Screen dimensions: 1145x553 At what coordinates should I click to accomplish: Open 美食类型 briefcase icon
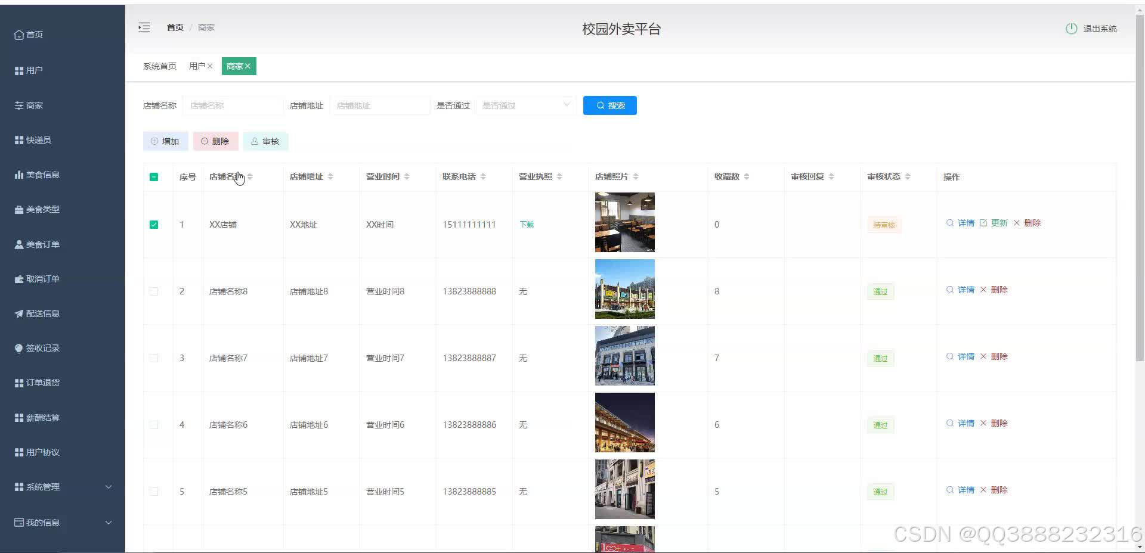click(x=19, y=209)
